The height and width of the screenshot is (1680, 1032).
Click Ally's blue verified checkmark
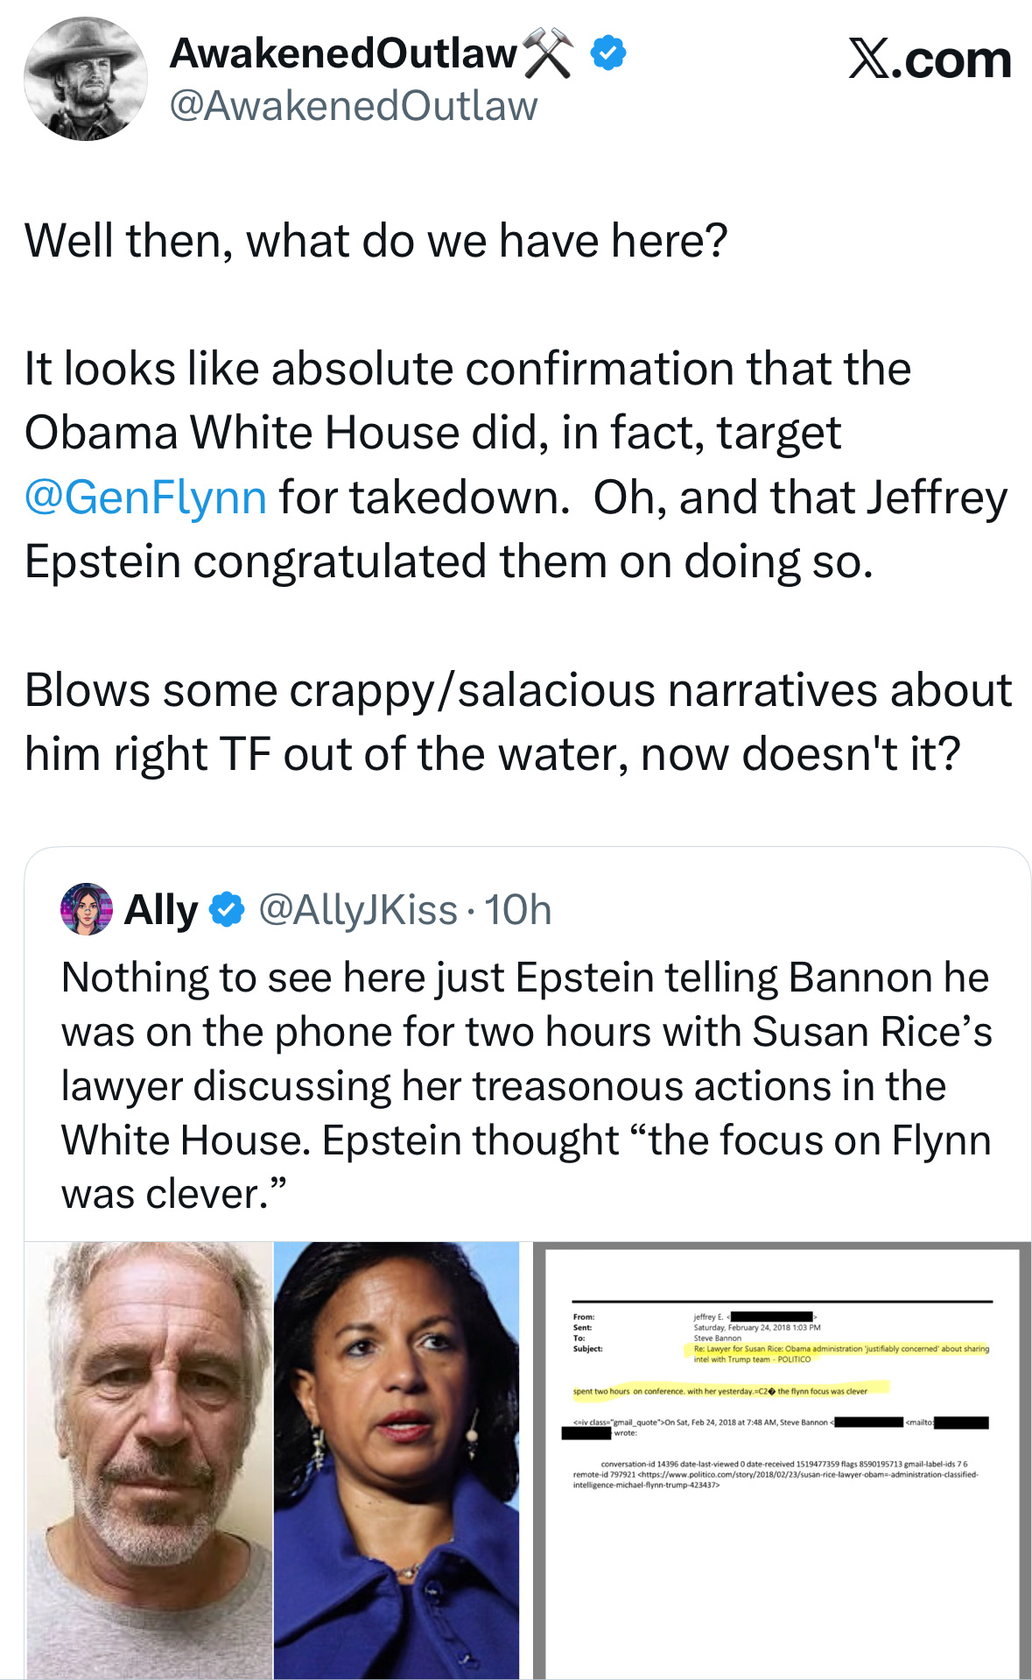[x=228, y=910]
